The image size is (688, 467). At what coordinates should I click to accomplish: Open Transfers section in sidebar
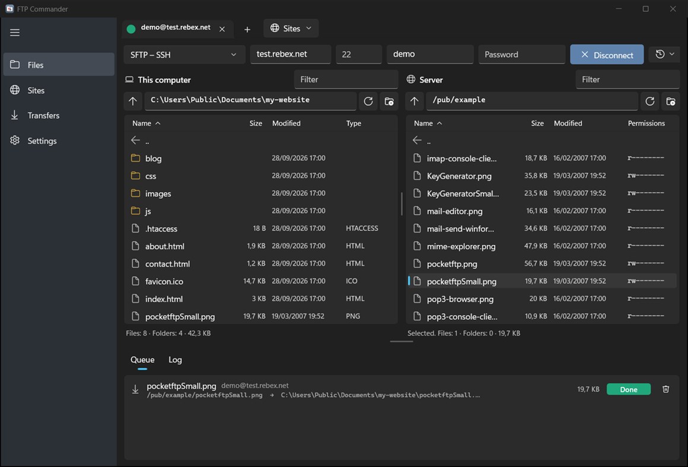click(59, 116)
